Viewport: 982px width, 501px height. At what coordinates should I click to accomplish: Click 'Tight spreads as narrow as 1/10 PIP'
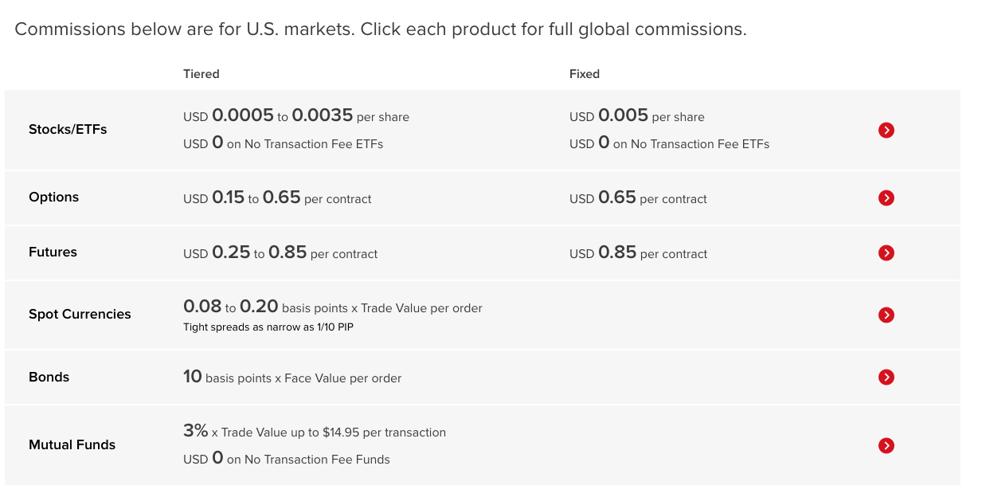(x=268, y=327)
